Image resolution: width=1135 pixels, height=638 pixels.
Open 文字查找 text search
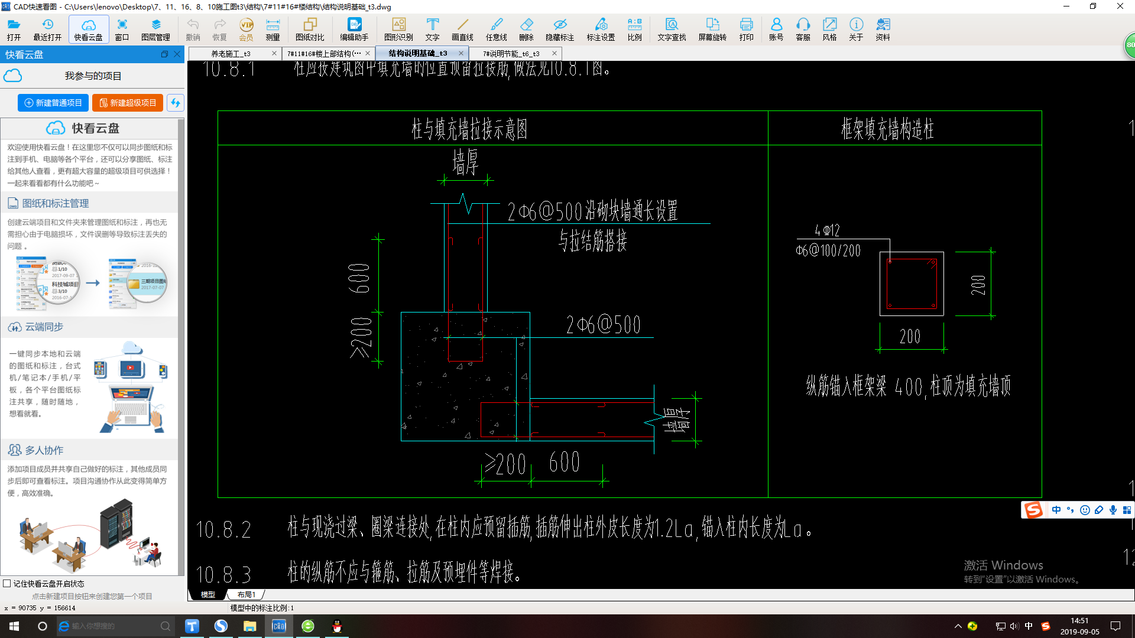coord(672,29)
